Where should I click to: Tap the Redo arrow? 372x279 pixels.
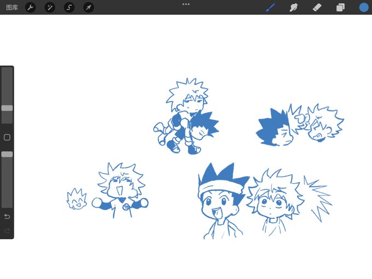pyautogui.click(x=7, y=231)
